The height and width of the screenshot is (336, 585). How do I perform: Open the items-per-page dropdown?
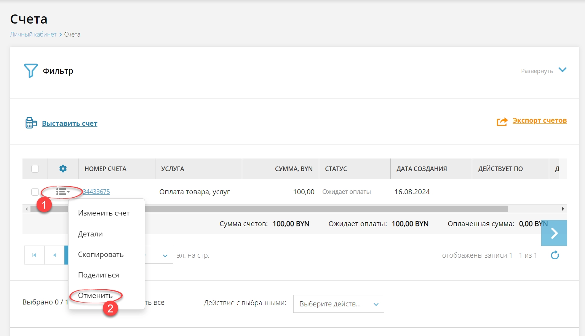pos(165,255)
